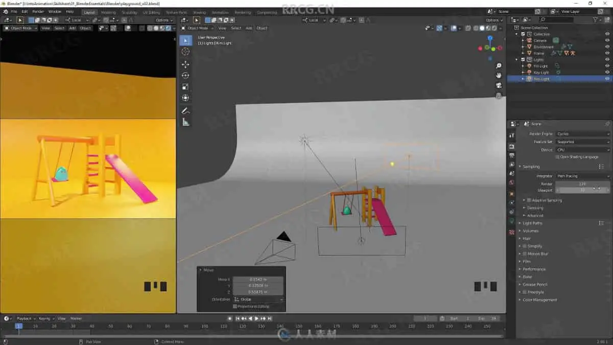Click Options button in left viewport header
613x345 pixels.
[164, 20]
